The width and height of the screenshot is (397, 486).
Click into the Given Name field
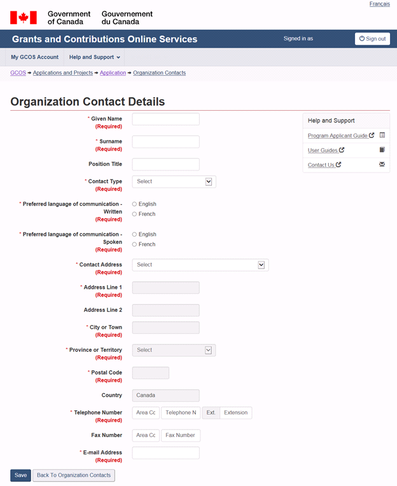(x=165, y=120)
